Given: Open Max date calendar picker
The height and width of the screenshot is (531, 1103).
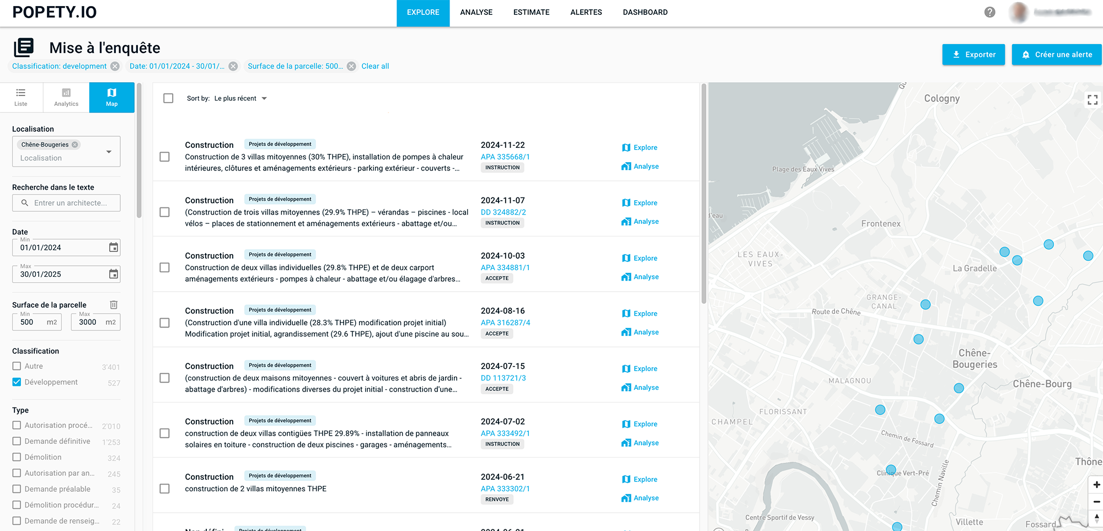Looking at the screenshot, I should click(x=113, y=274).
